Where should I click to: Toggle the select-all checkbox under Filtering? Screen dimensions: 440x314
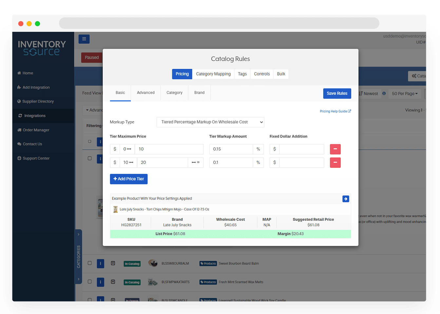point(90,141)
